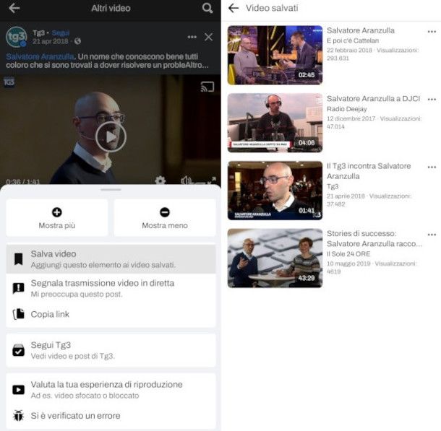This screenshot has width=441, height=431.
Task: Click bookmark icon next to Salva video
Action: [19, 259]
